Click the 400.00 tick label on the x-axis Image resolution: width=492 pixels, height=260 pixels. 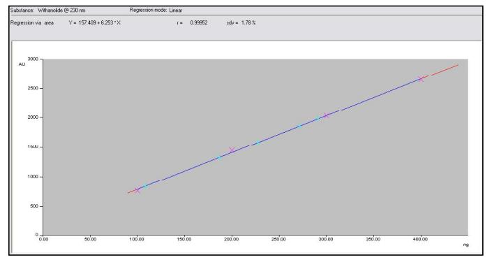point(420,239)
